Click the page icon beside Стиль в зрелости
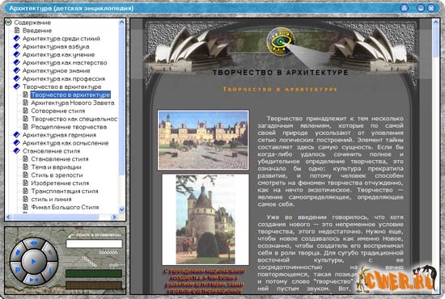445x299 pixels. [x=26, y=175]
